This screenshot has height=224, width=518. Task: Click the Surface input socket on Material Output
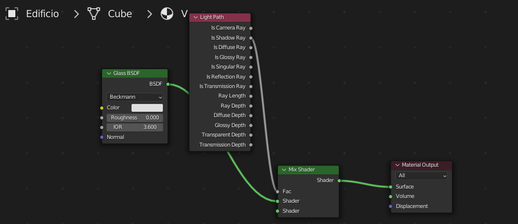[x=391, y=187]
